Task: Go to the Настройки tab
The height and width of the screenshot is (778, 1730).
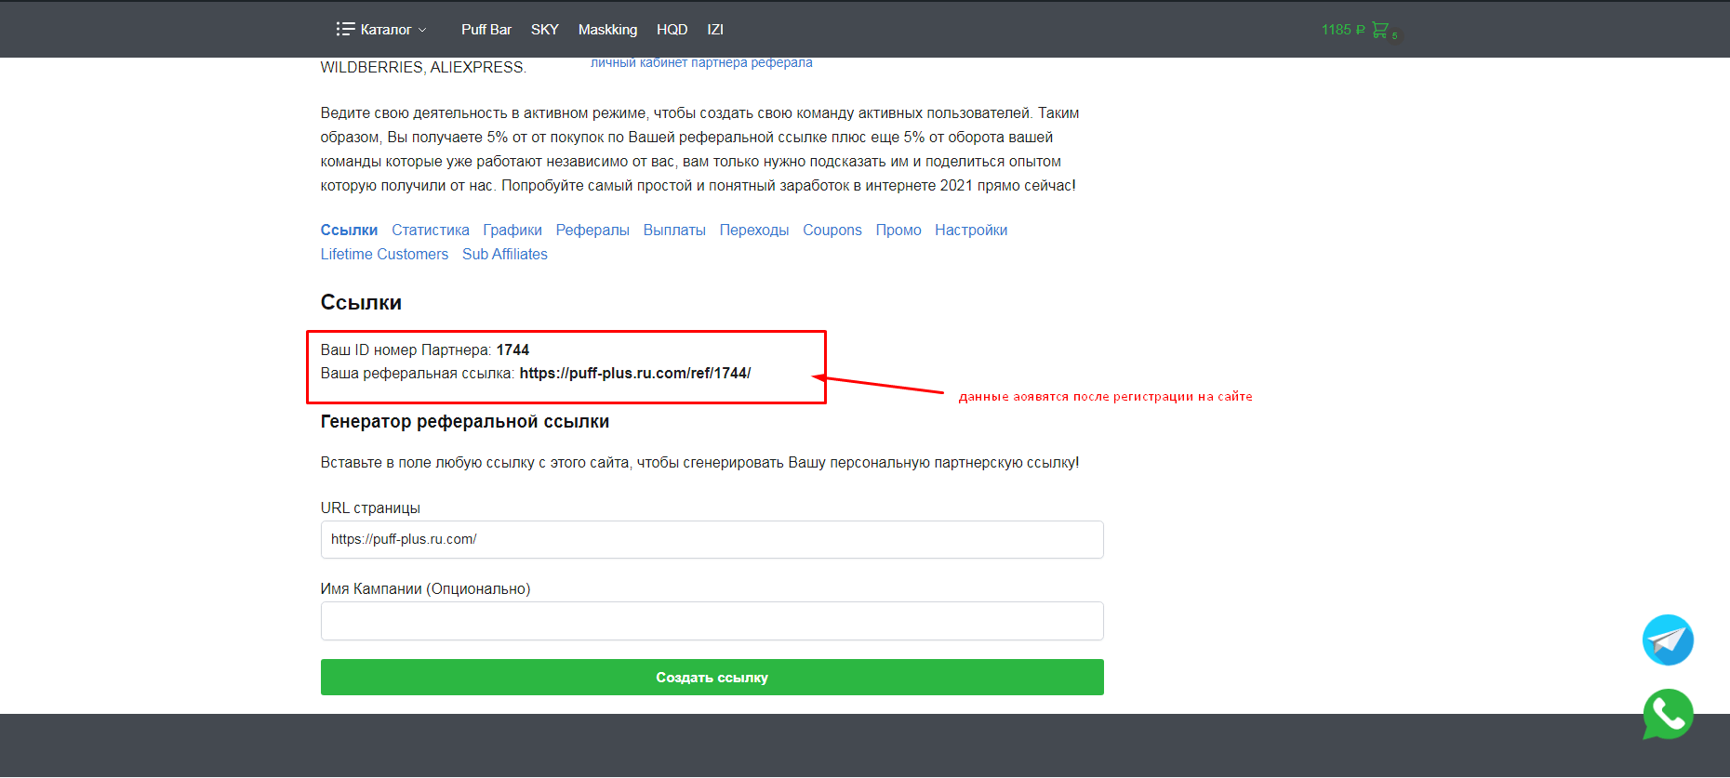Action: point(970,231)
